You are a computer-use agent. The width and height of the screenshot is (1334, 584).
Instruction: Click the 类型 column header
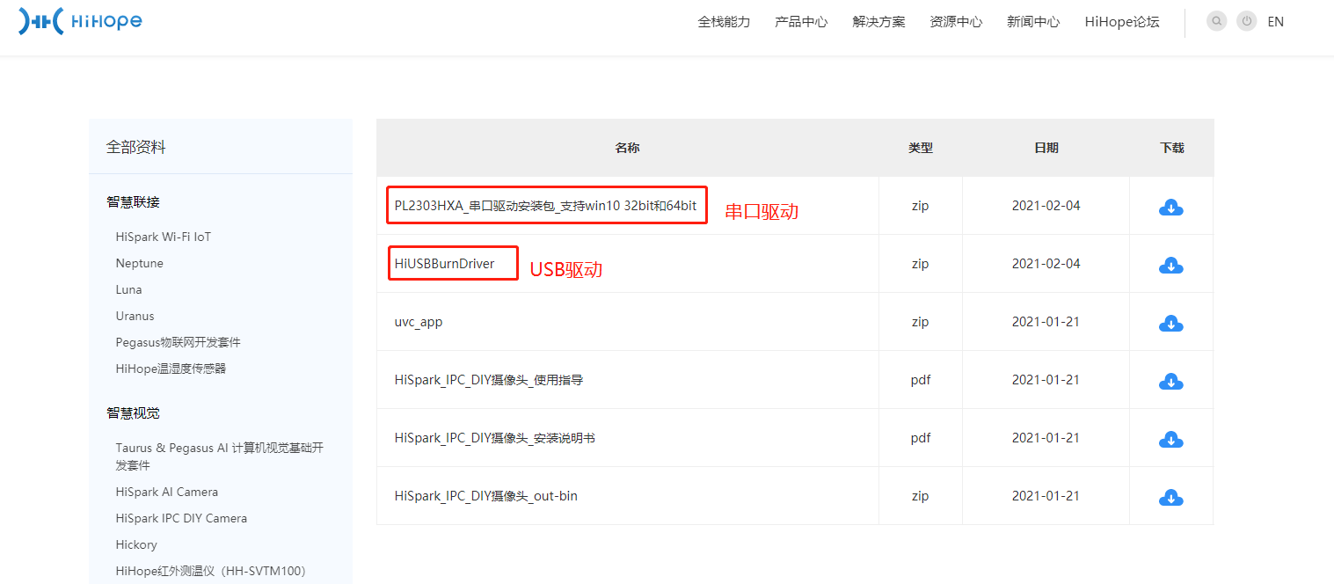tap(921, 148)
